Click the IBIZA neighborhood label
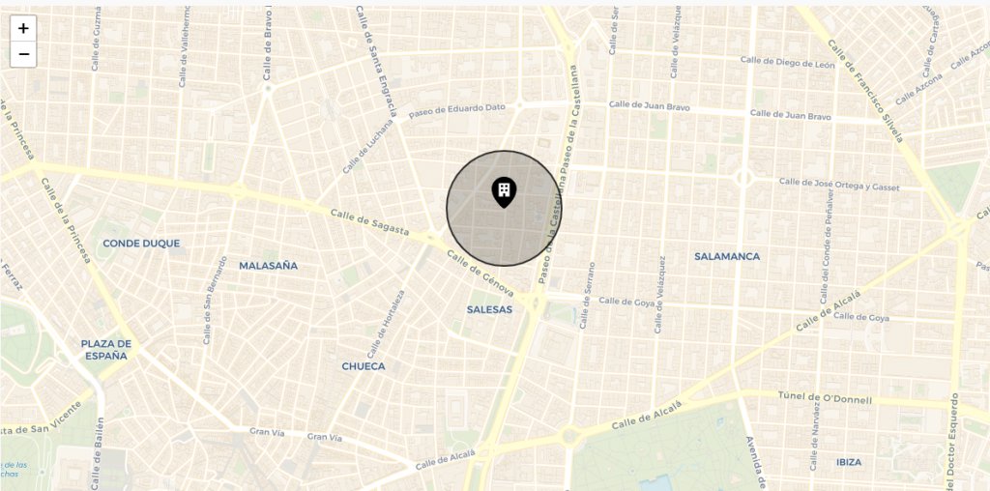Screen dimensions: 990x491 click(849, 462)
